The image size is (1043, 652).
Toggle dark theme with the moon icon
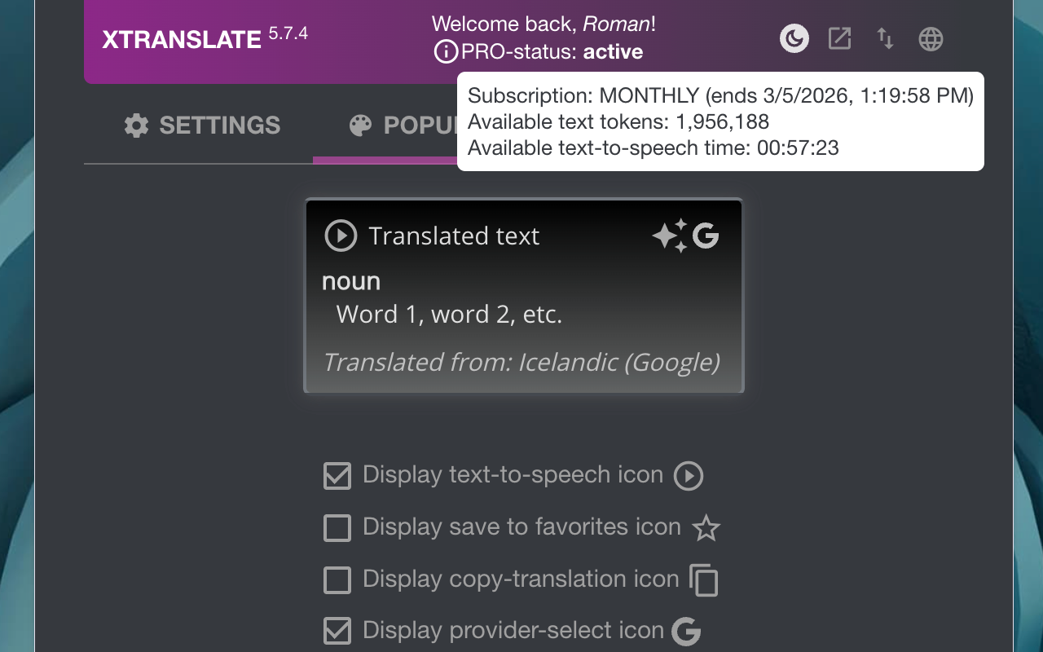click(x=794, y=37)
